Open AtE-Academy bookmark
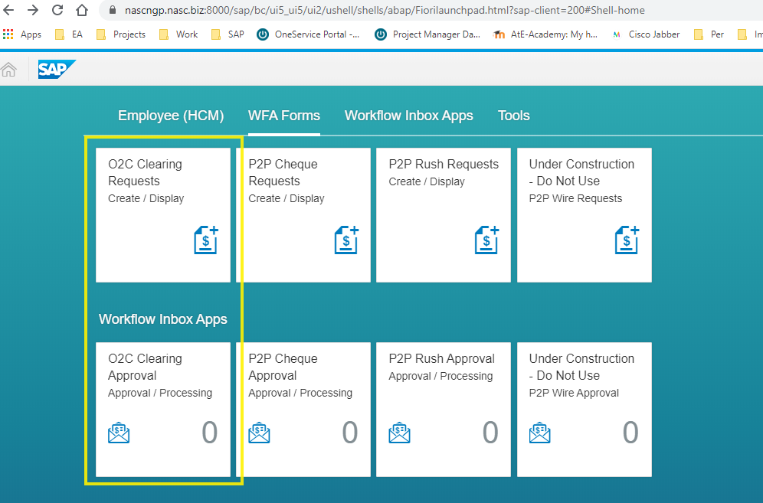 click(545, 34)
